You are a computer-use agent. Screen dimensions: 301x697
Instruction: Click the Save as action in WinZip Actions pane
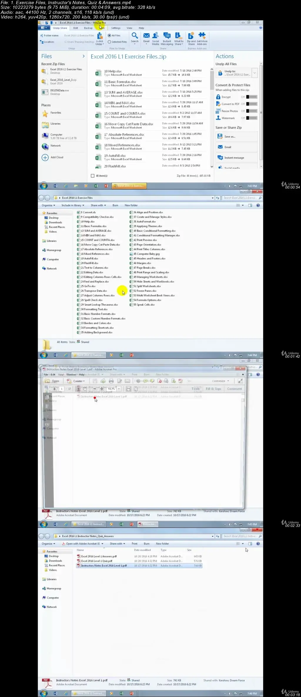pos(237,137)
